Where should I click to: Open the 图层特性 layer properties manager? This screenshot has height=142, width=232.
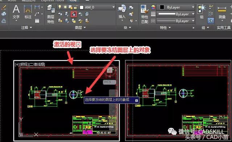click(x=51, y=14)
